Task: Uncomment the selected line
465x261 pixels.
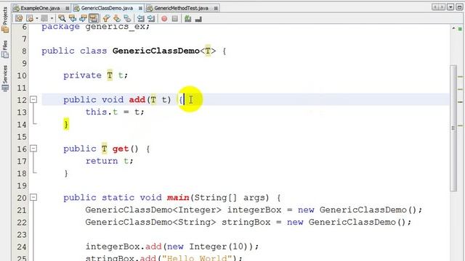Action: coord(198,19)
